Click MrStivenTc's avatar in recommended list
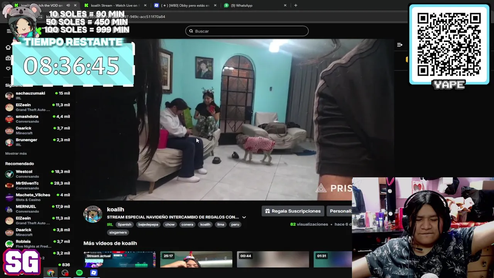The image size is (494, 278). pyautogui.click(x=9, y=185)
